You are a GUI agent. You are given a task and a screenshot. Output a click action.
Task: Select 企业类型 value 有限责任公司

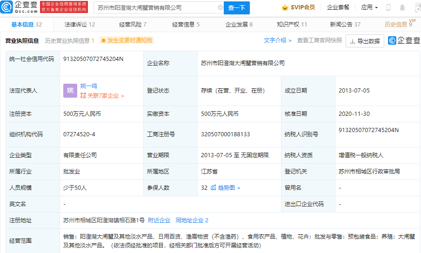[80, 155]
